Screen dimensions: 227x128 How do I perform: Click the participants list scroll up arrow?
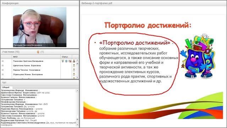77,60
